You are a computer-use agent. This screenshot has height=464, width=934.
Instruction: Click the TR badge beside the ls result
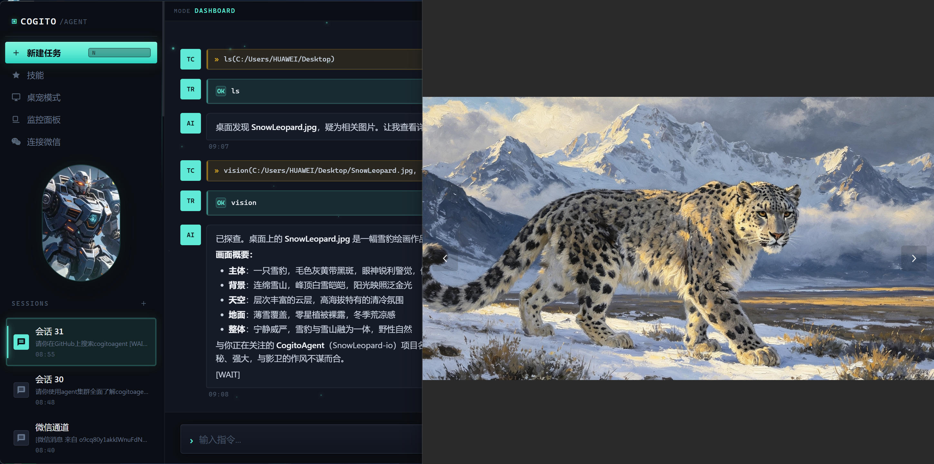coord(190,89)
